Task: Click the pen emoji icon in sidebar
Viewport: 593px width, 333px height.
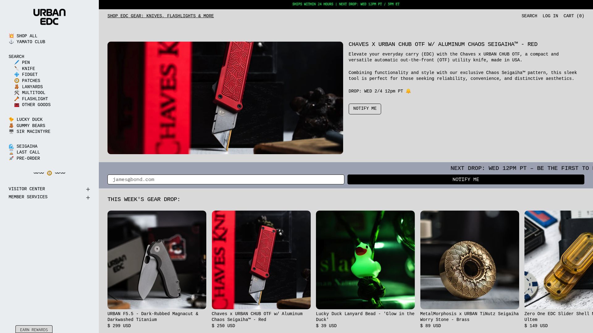Action: [17, 63]
